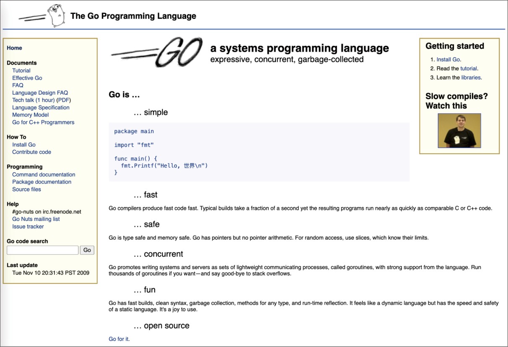Focus the Go code search field
This screenshot has height=347, width=508.
(42, 250)
